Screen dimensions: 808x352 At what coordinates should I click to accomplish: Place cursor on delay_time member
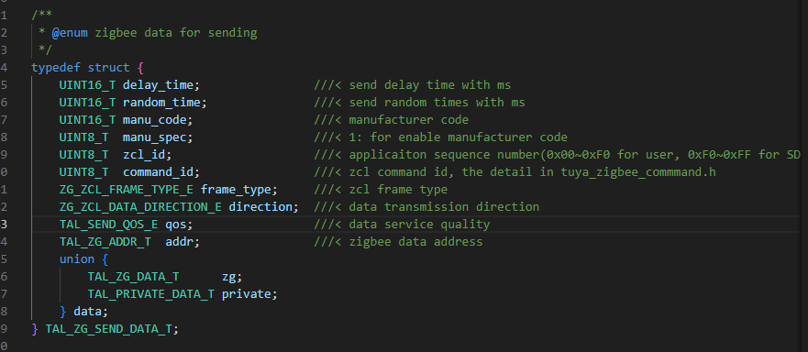coord(157,85)
